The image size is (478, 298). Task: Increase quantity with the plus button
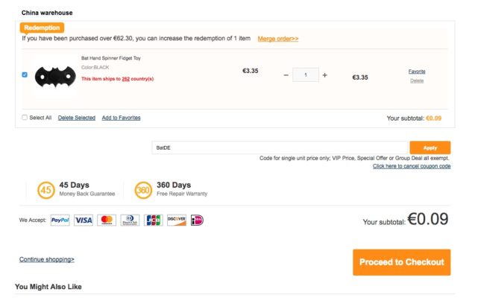tap(325, 75)
